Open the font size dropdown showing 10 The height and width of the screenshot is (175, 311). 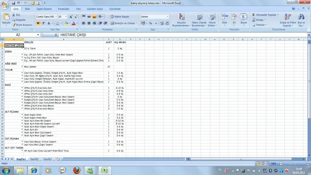[x=66, y=17]
